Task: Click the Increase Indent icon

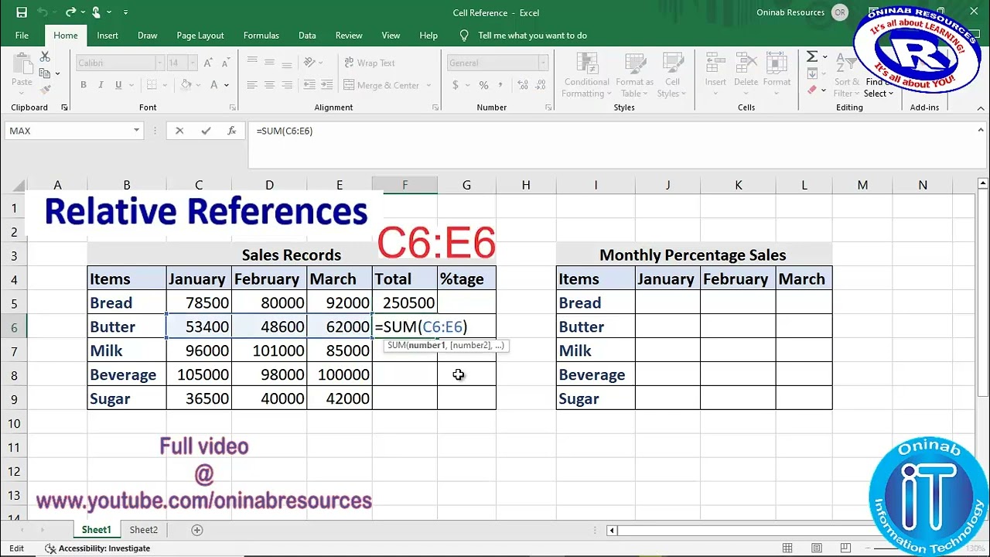Action: [x=327, y=85]
